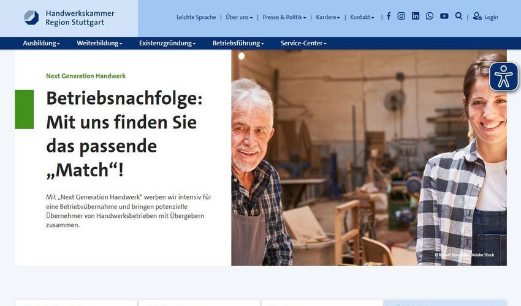Expand the Existenzgründung dropdown menu
The width and height of the screenshot is (521, 306).
coord(167,43)
